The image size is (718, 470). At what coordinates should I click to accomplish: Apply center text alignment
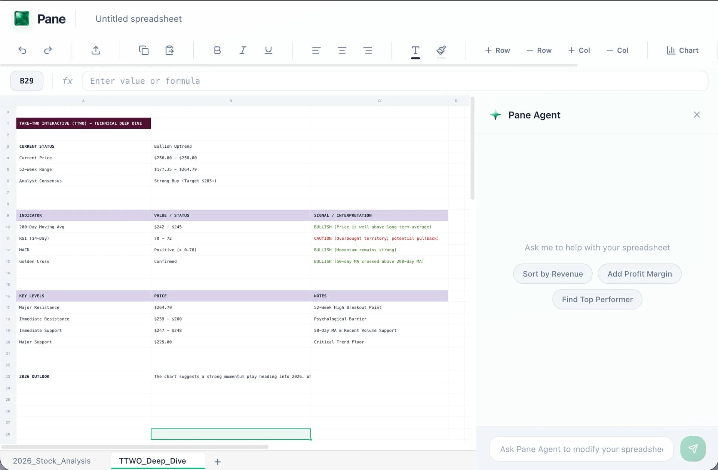341,50
